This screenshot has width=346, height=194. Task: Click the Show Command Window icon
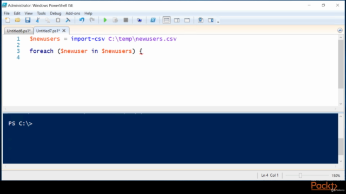coord(201,20)
